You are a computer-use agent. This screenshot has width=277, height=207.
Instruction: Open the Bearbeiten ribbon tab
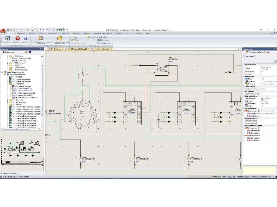point(21,33)
